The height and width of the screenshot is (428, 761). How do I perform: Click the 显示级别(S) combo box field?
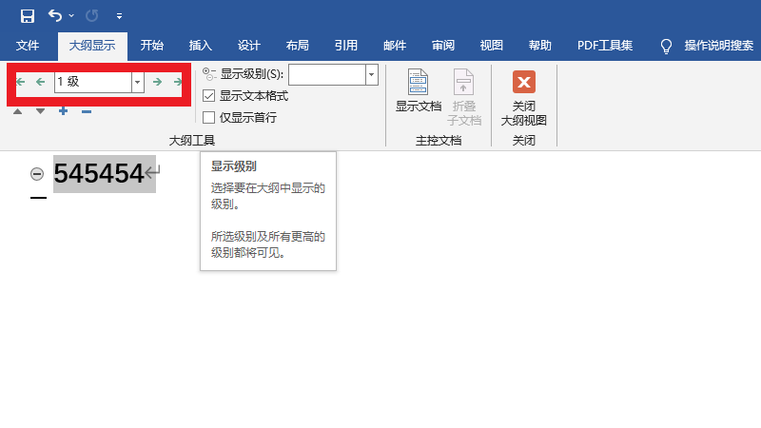coord(326,75)
